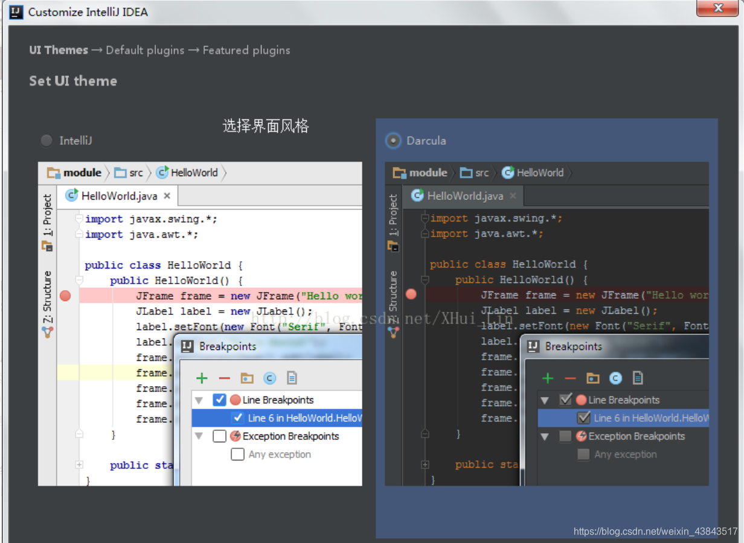
Task: Click the IntelliJ IDEA logo in the title bar
Action: coord(16,11)
